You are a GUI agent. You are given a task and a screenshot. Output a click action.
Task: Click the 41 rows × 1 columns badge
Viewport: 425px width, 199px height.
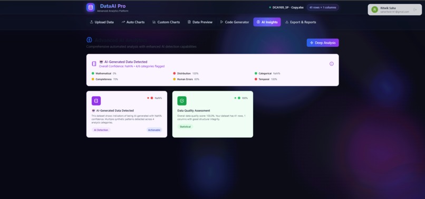pyautogui.click(x=323, y=7)
